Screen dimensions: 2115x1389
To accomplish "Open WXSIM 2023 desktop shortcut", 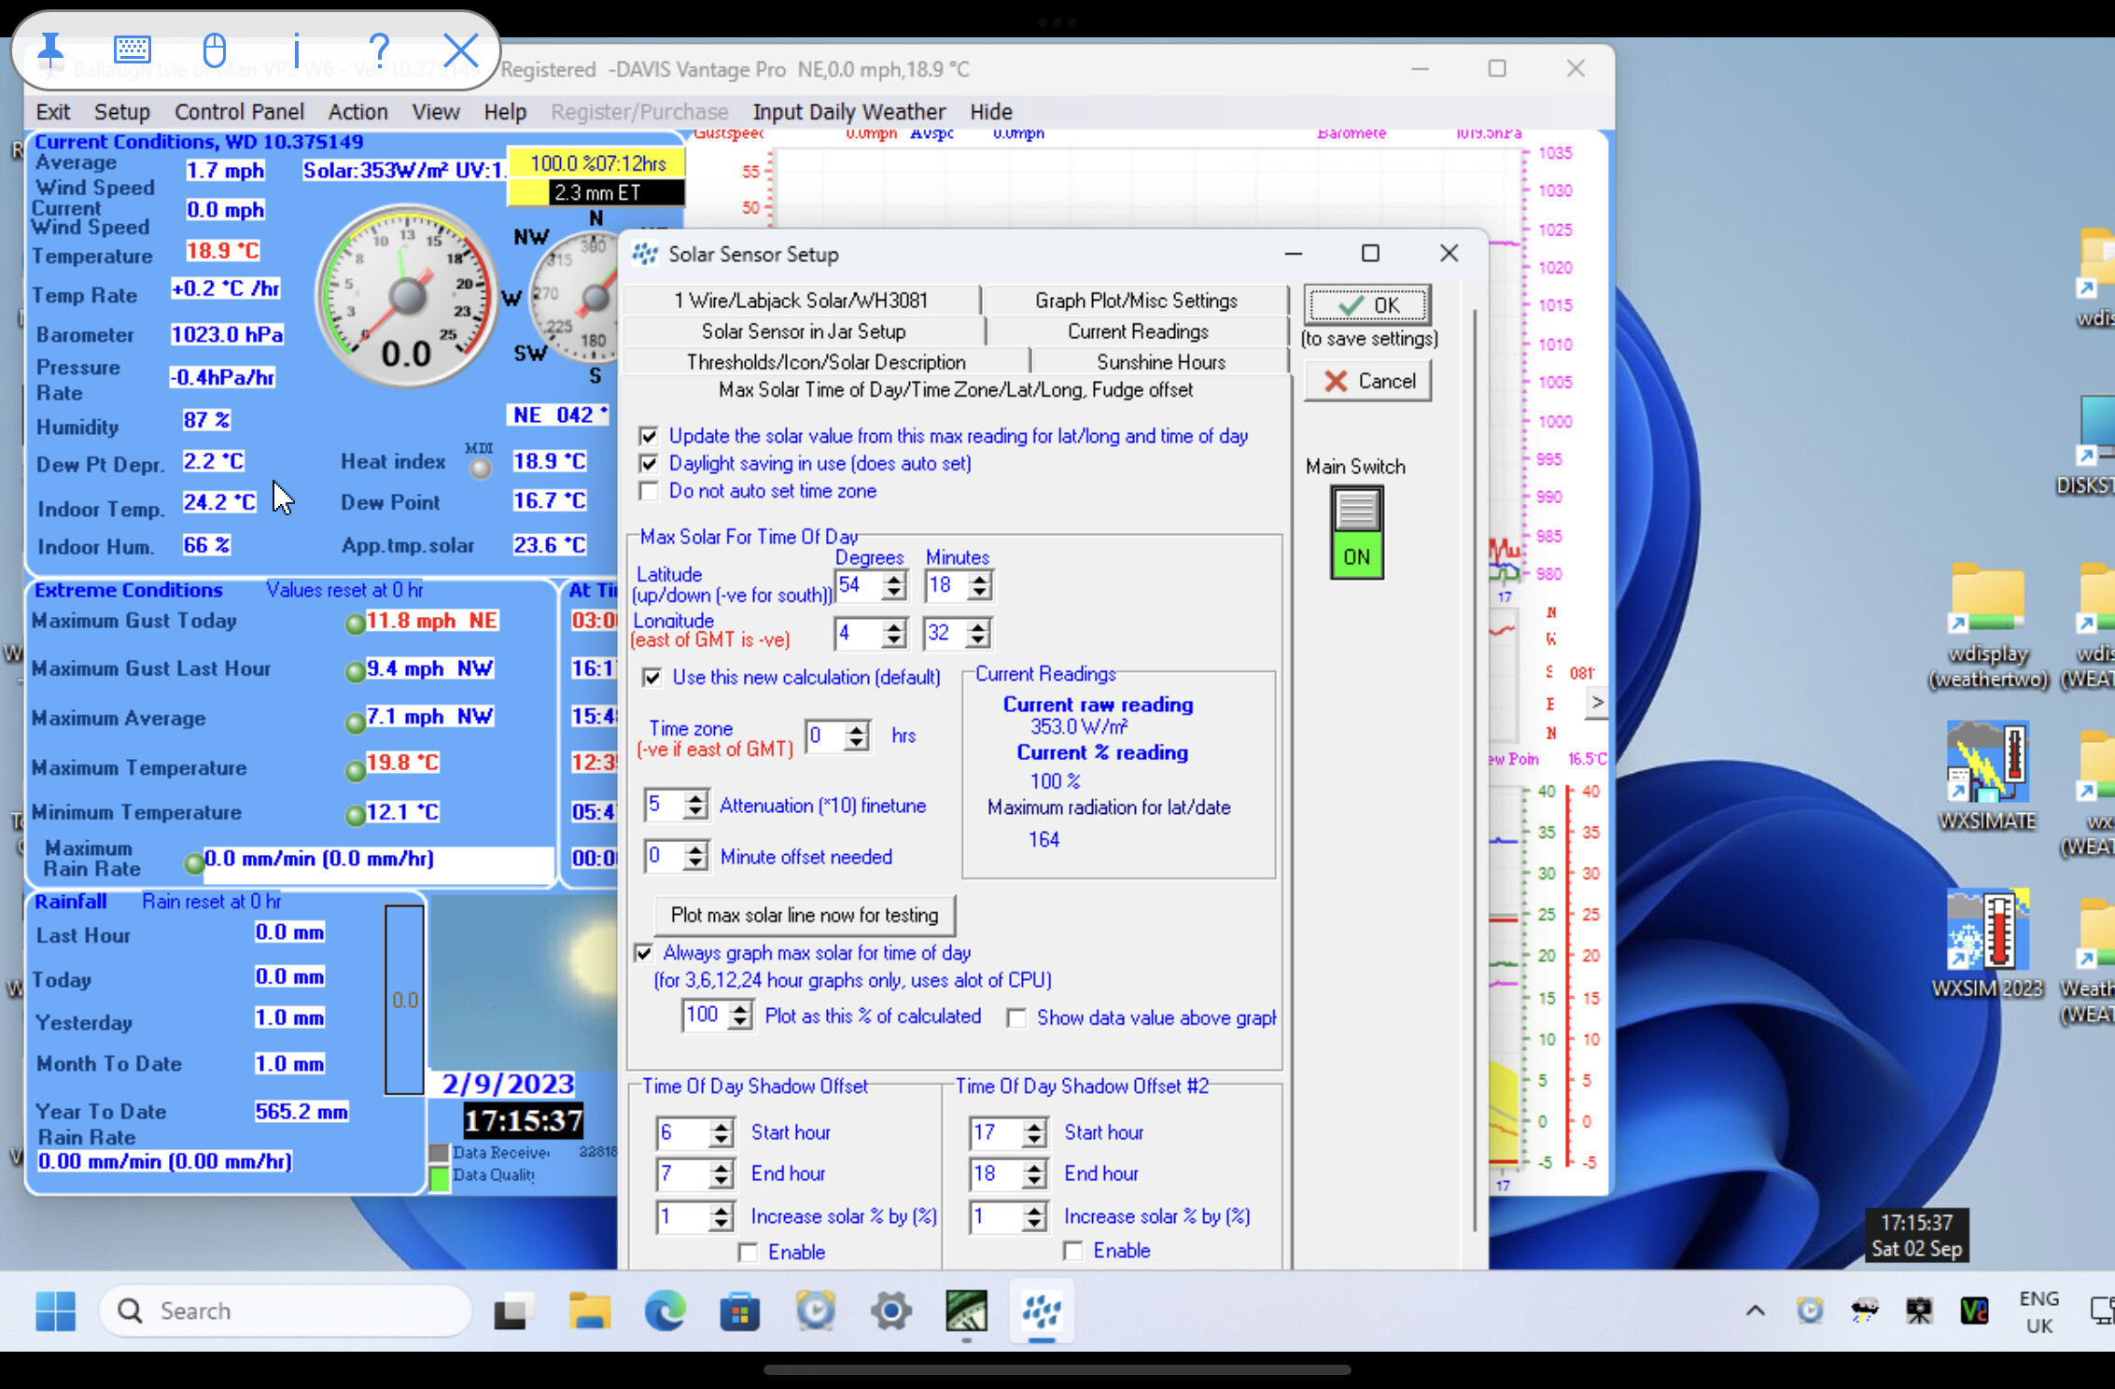I will [1987, 943].
